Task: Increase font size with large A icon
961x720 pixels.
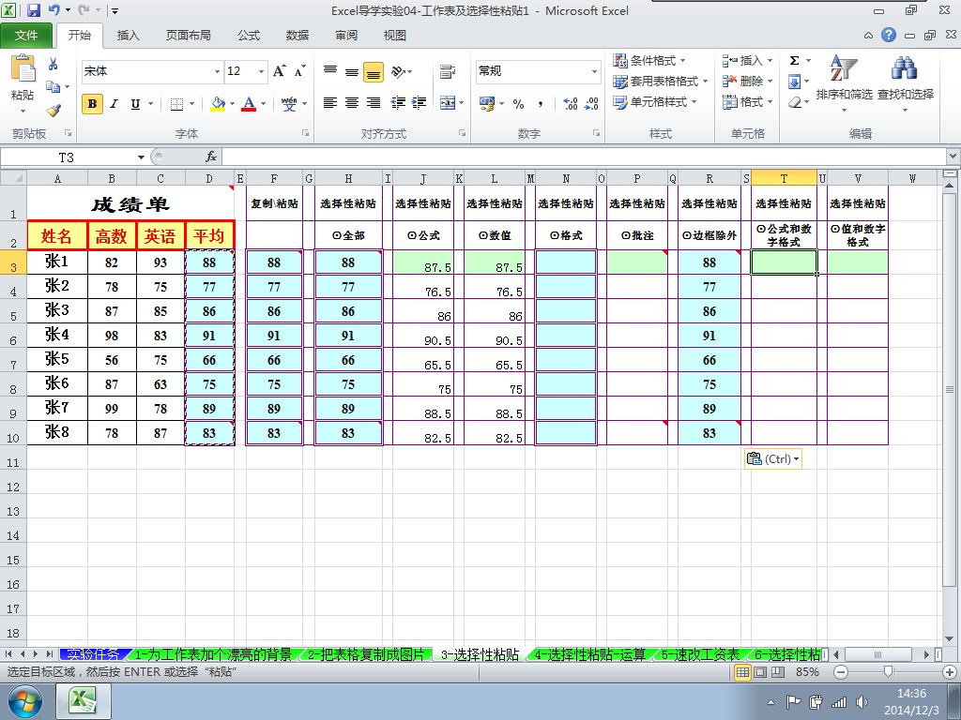Action: pyautogui.click(x=279, y=71)
